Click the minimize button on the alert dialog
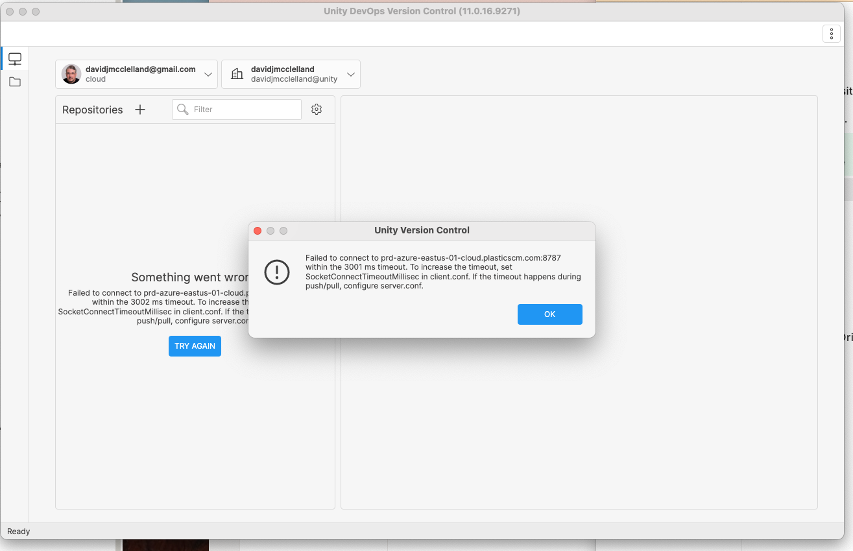853x551 pixels. coord(270,230)
